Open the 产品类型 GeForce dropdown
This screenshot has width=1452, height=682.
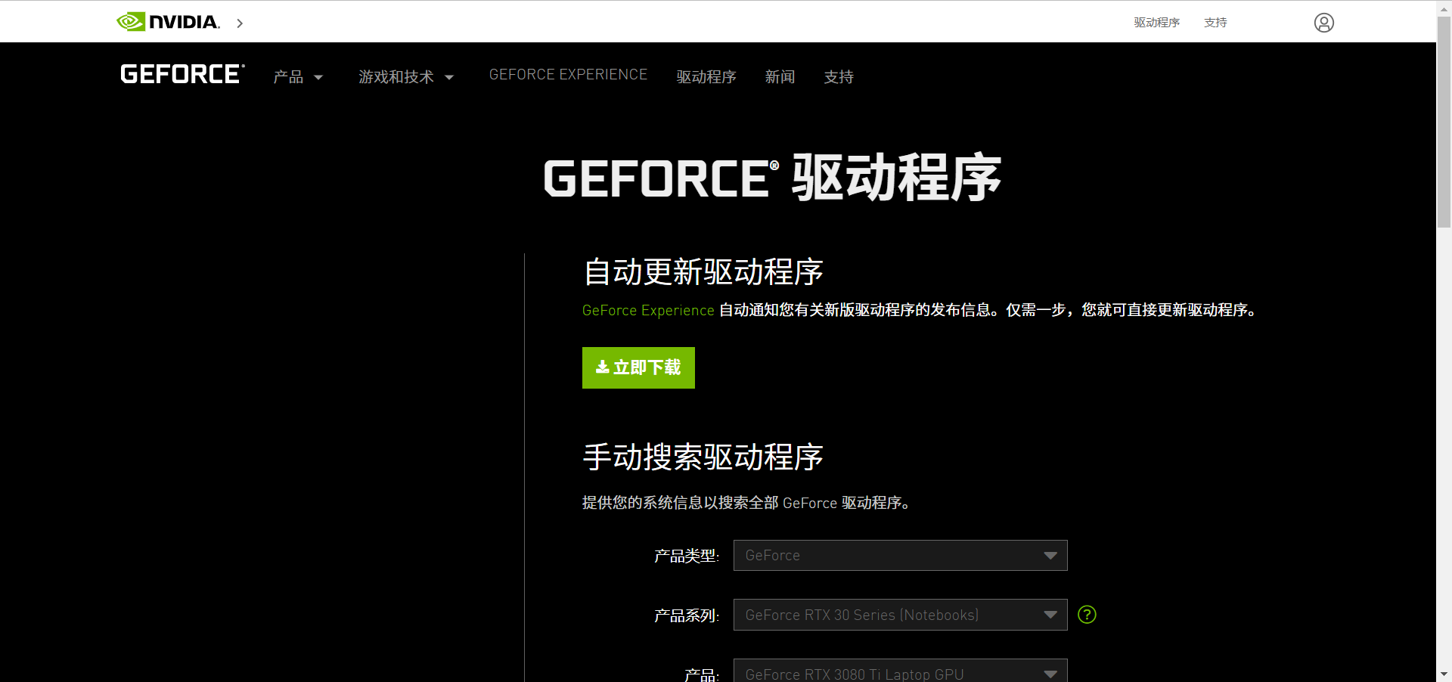(900, 555)
